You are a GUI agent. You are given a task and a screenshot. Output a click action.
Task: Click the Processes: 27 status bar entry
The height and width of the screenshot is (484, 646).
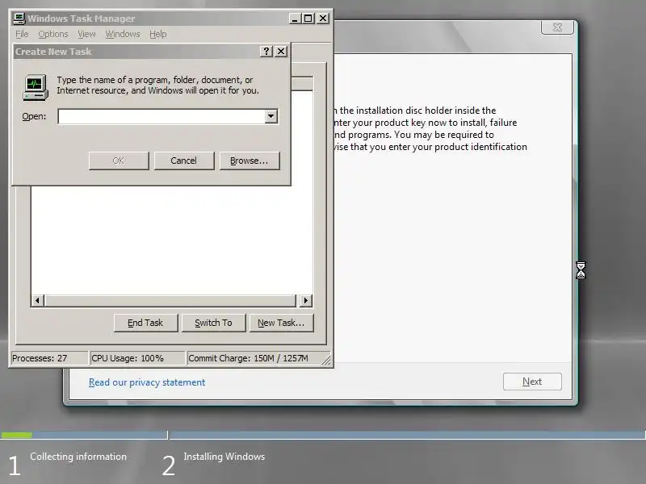point(49,358)
